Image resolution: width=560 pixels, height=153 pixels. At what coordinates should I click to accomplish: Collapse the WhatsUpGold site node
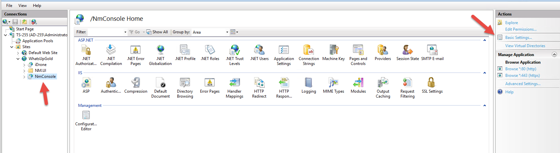pos(18,59)
